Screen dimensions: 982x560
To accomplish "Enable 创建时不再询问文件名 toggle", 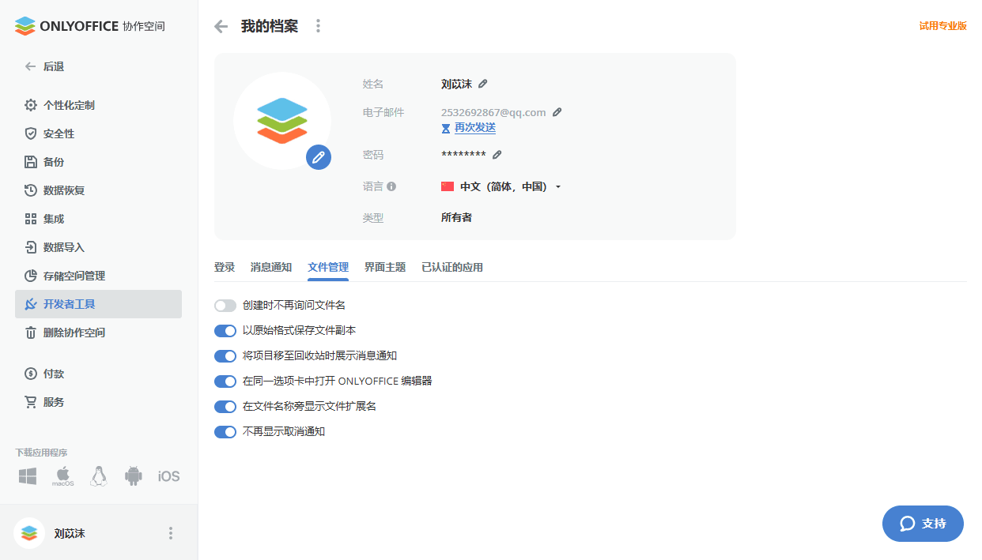I will [225, 305].
